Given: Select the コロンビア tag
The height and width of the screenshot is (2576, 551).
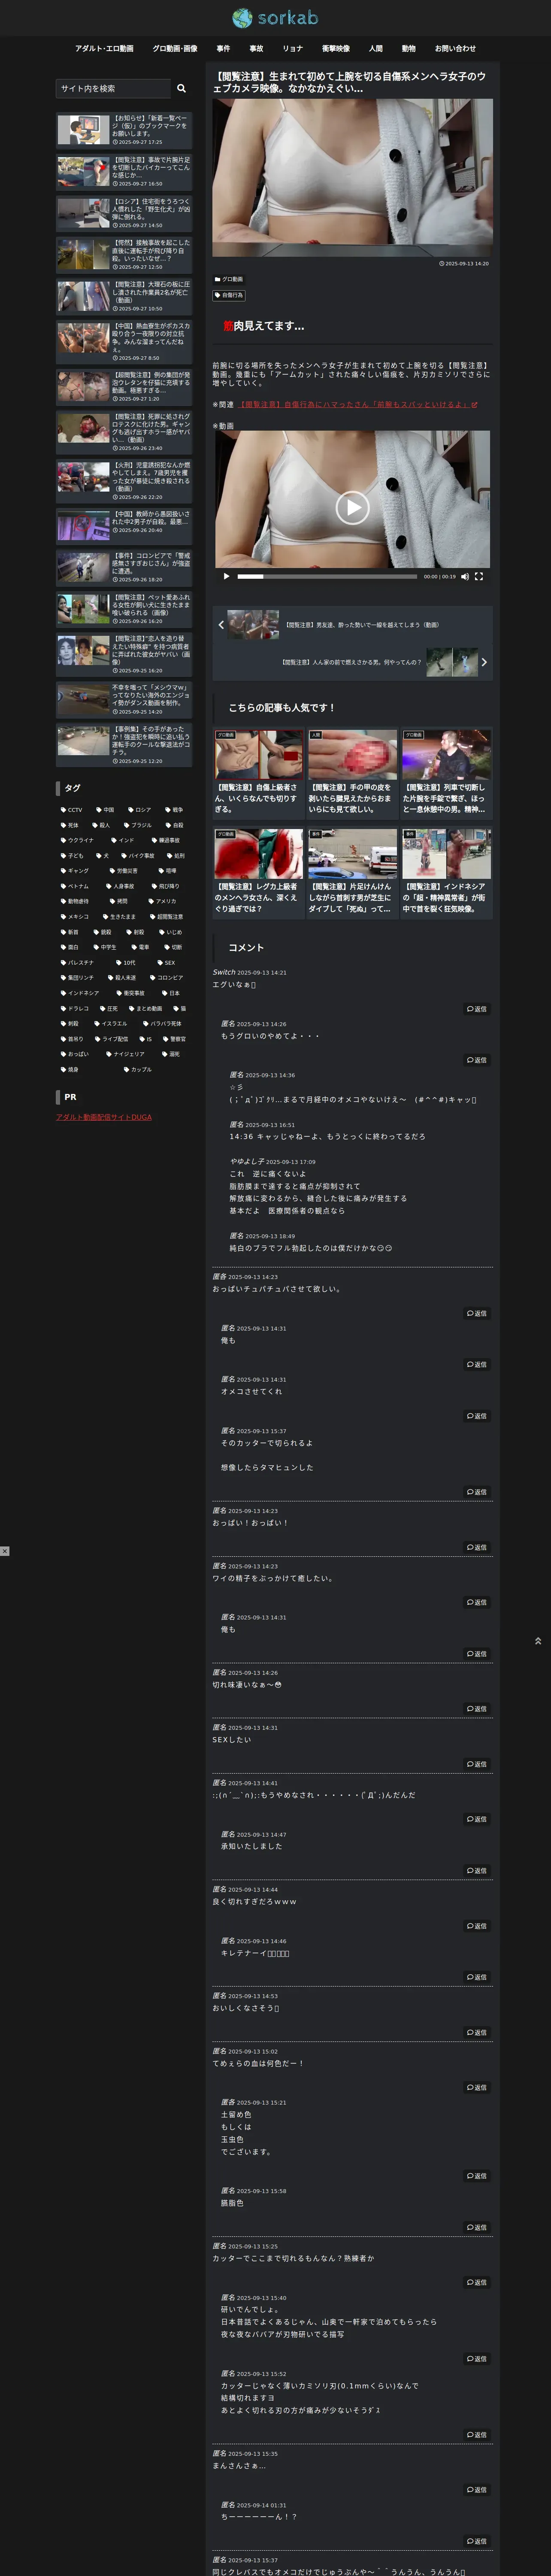Looking at the screenshot, I should (167, 978).
